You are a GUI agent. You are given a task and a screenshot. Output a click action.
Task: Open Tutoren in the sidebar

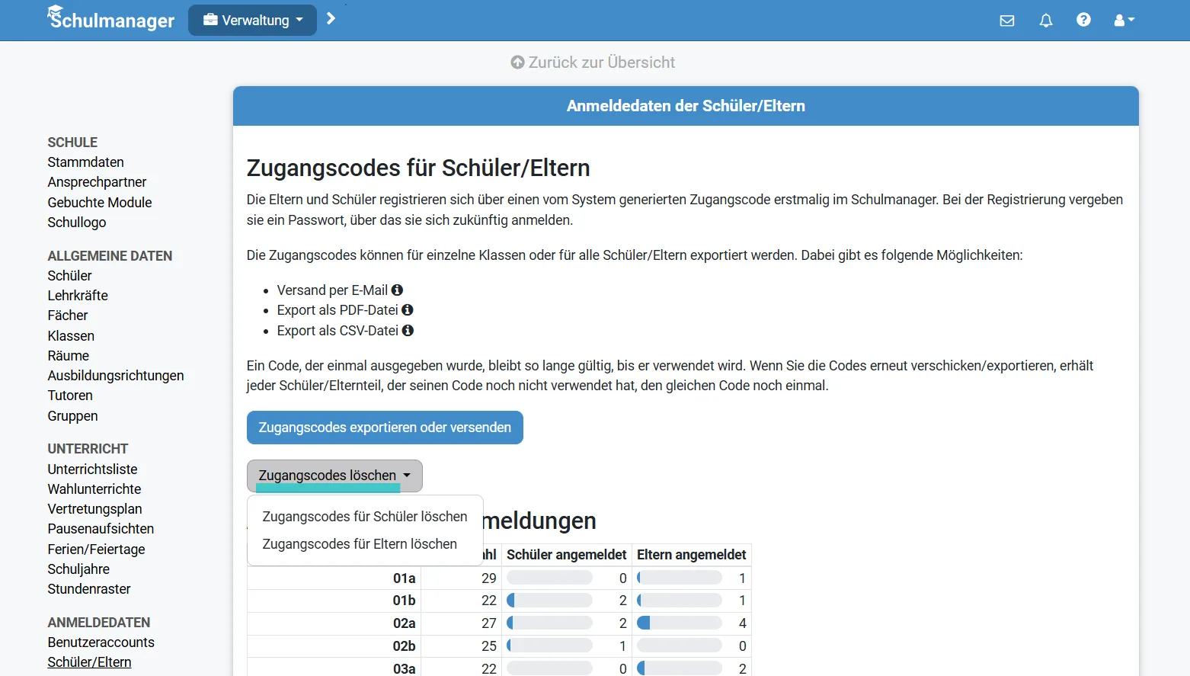[70, 396]
